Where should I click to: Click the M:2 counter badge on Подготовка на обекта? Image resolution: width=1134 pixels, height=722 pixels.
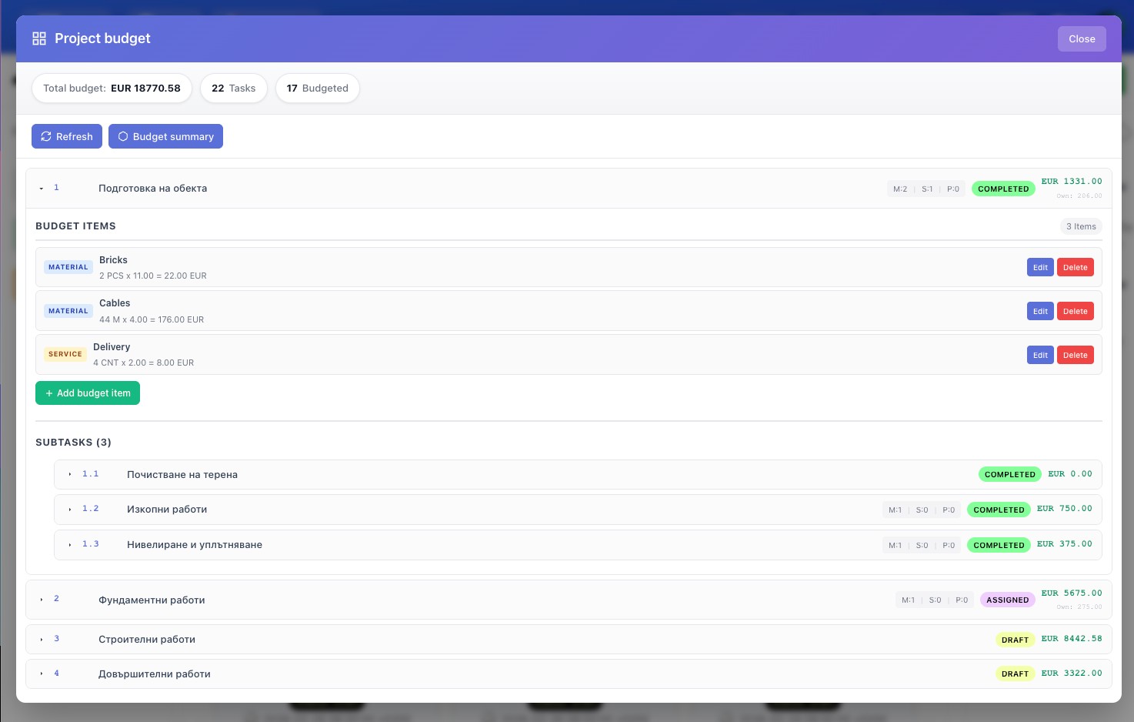pyautogui.click(x=900, y=189)
